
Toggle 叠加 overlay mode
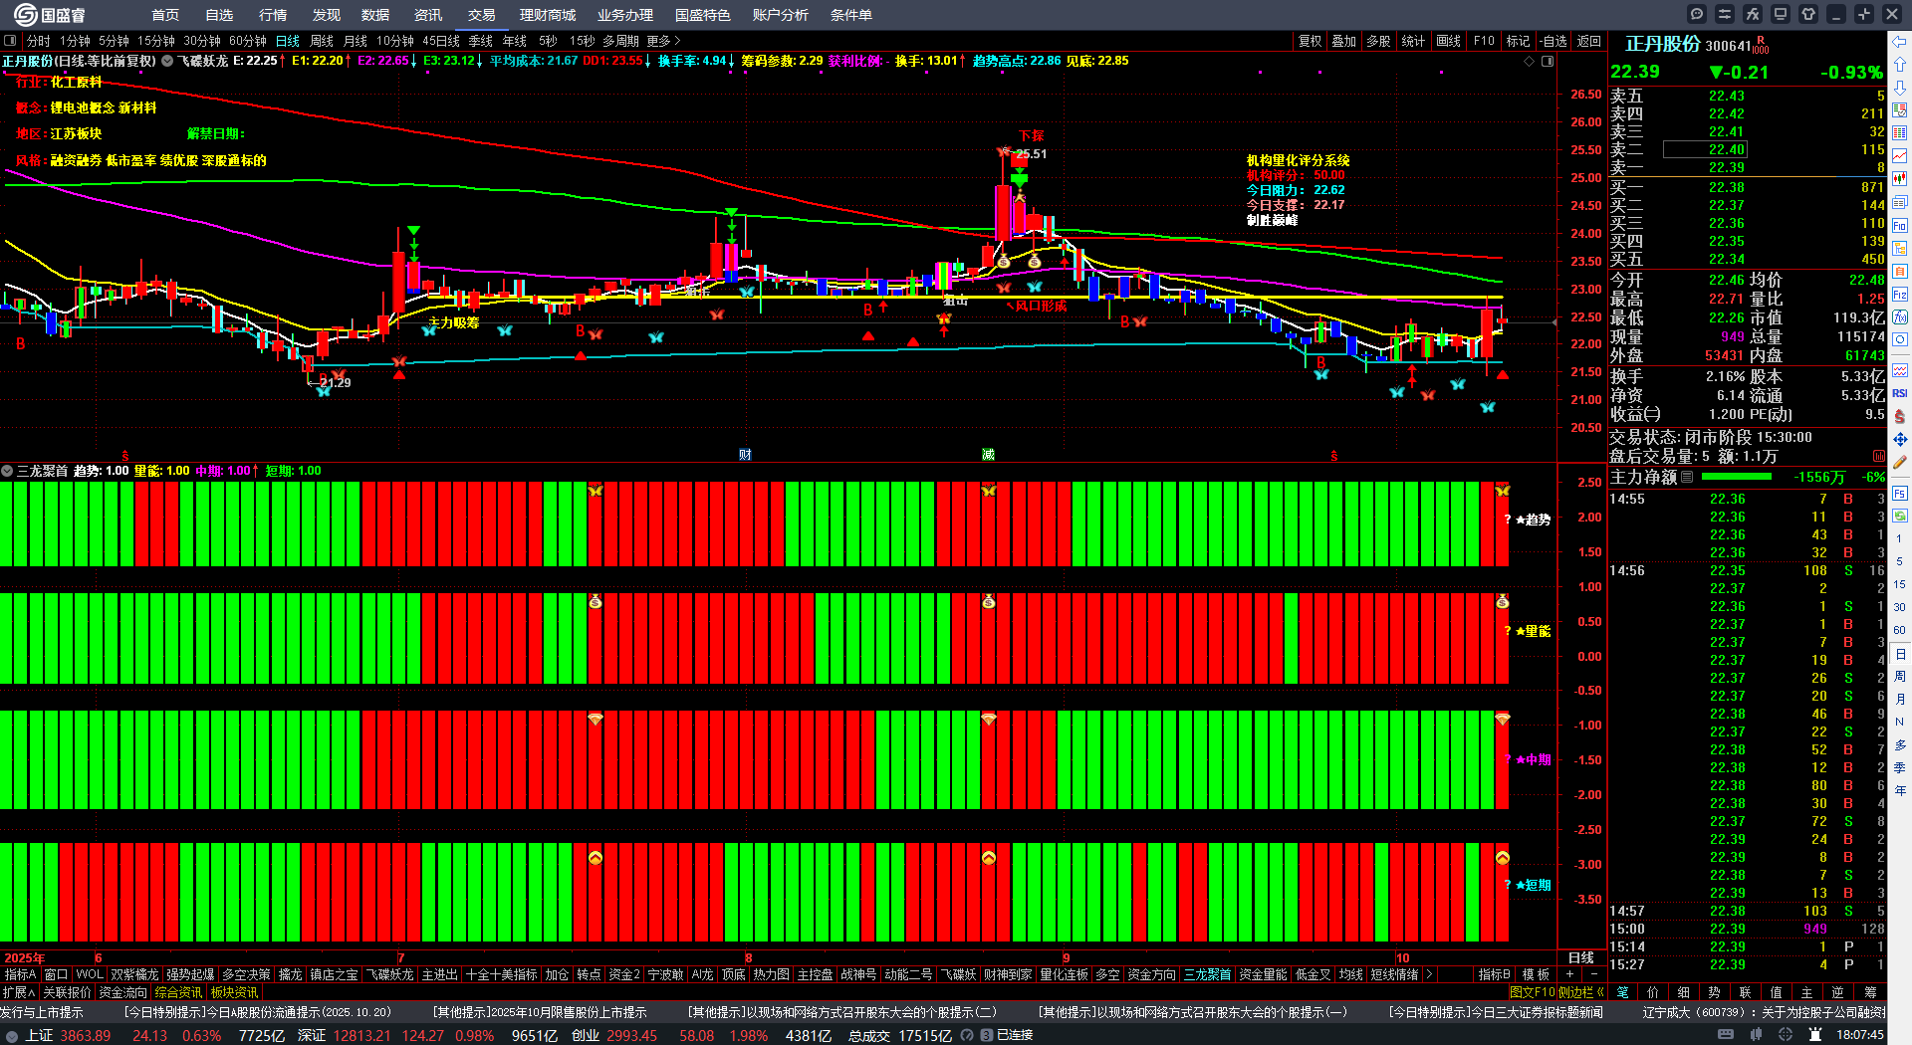pyautogui.click(x=1344, y=41)
